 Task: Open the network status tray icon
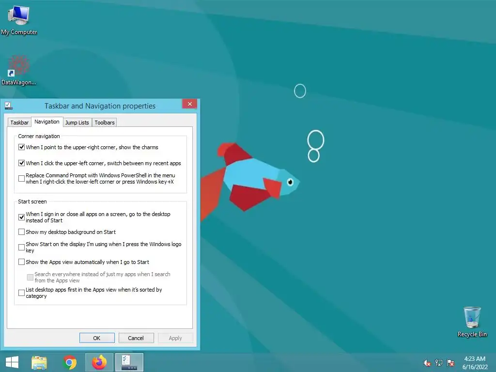(439, 363)
